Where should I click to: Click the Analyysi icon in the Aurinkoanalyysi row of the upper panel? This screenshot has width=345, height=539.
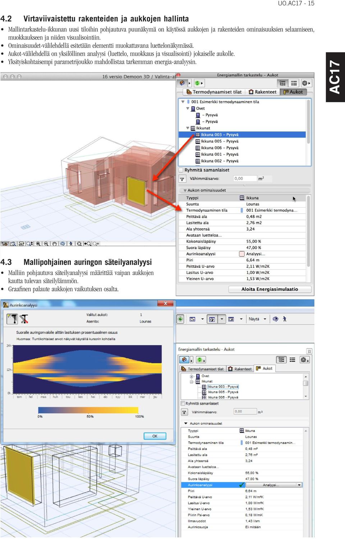pos(242,254)
